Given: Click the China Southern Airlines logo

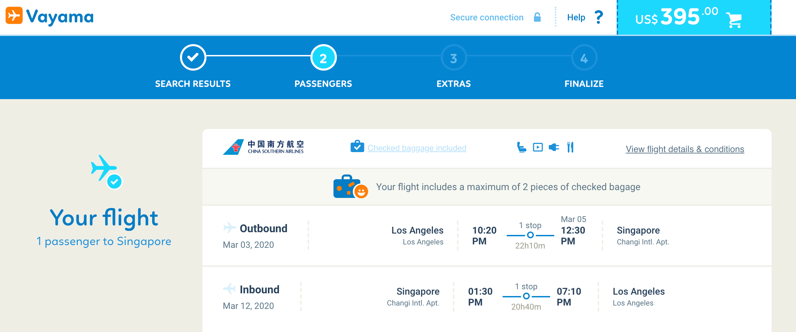Looking at the screenshot, I should (264, 147).
